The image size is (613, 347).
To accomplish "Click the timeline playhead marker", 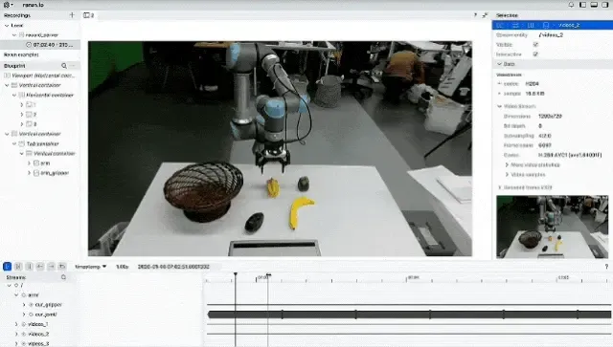I will pyautogui.click(x=236, y=274).
